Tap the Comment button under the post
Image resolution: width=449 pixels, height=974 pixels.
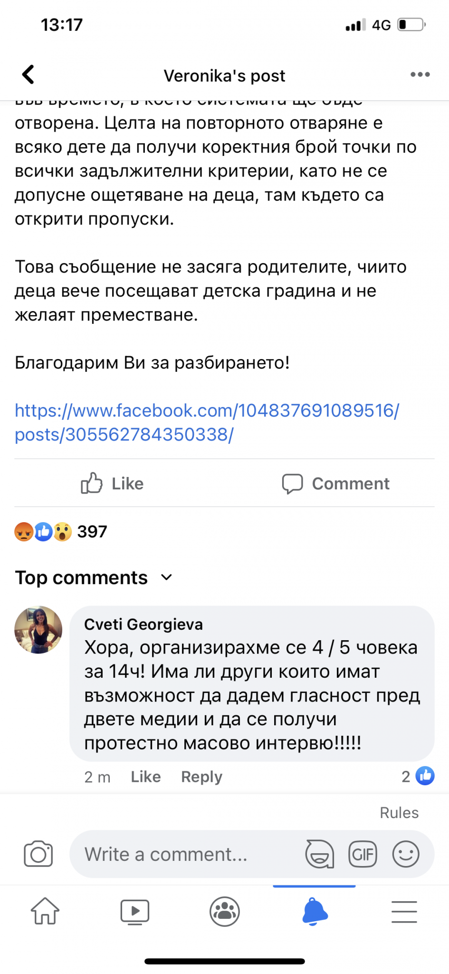coord(335,483)
